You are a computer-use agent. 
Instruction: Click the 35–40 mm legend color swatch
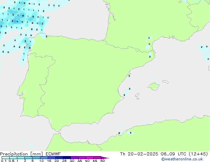point(82,158)
